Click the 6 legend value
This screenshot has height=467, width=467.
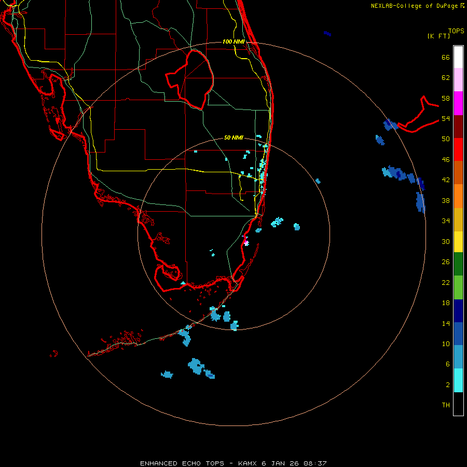pyautogui.click(x=448, y=364)
